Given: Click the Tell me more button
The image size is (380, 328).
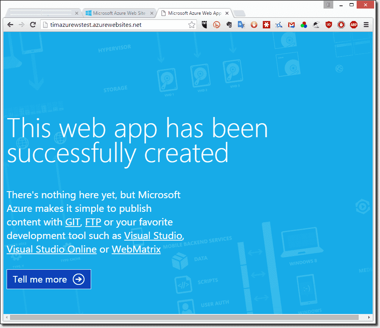Looking at the screenshot, I should (x=49, y=279).
